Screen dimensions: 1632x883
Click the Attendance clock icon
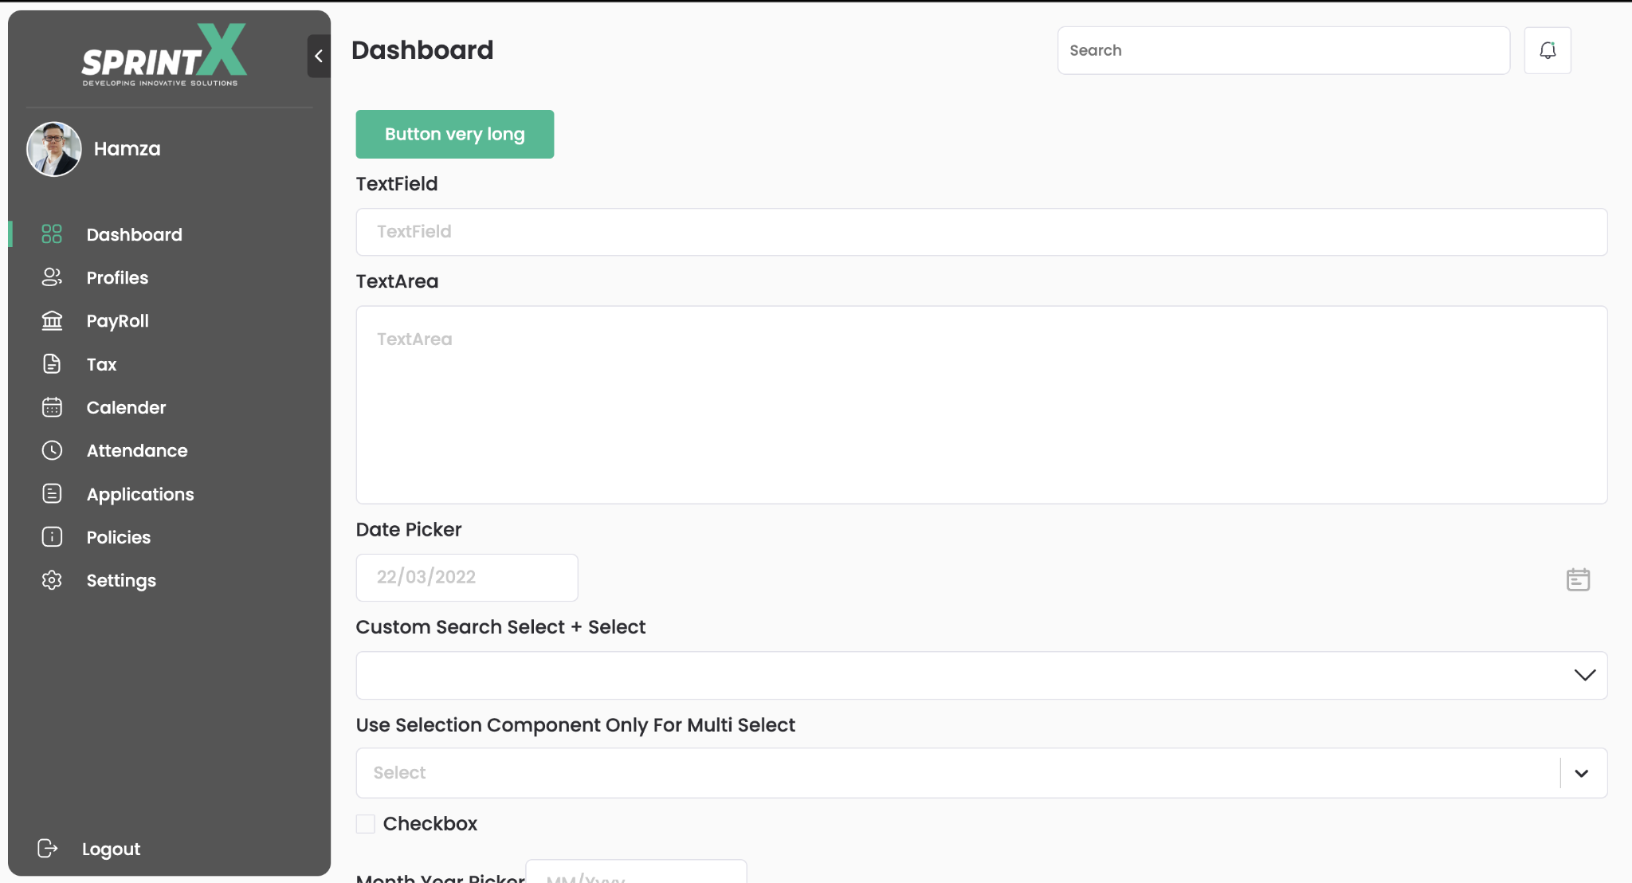[52, 450]
